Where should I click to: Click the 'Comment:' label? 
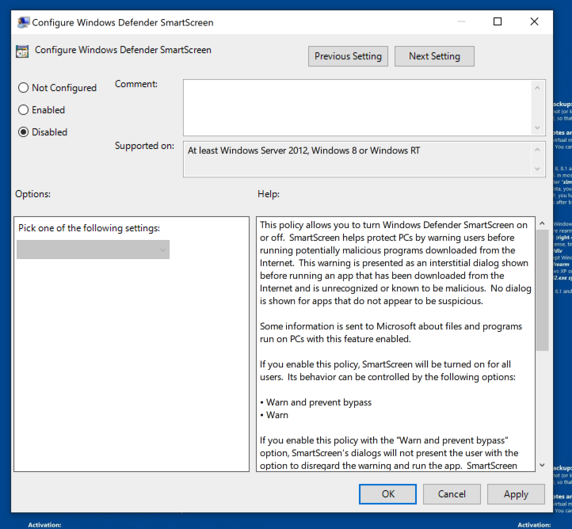pos(136,84)
